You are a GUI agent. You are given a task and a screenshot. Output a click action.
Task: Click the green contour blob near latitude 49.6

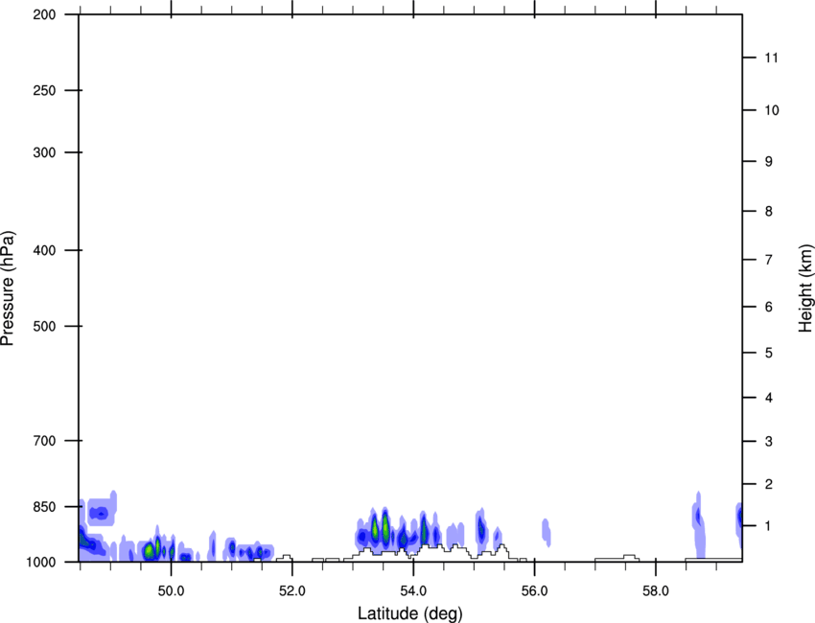(150, 550)
